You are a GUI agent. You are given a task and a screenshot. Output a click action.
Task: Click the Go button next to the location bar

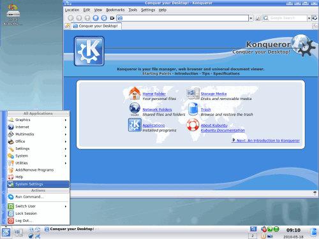tap(258, 18)
